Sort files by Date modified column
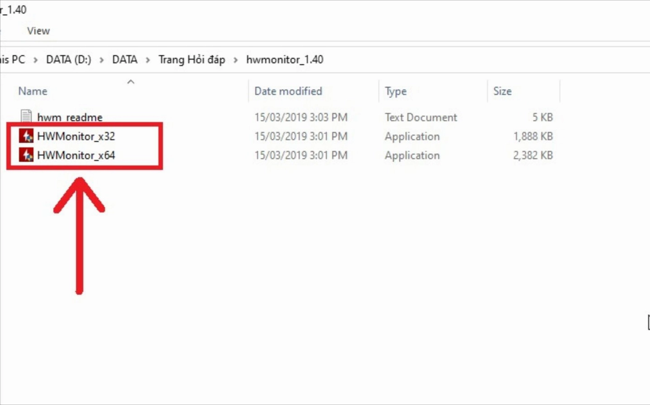Image resolution: width=650 pixels, height=405 pixels. (288, 91)
